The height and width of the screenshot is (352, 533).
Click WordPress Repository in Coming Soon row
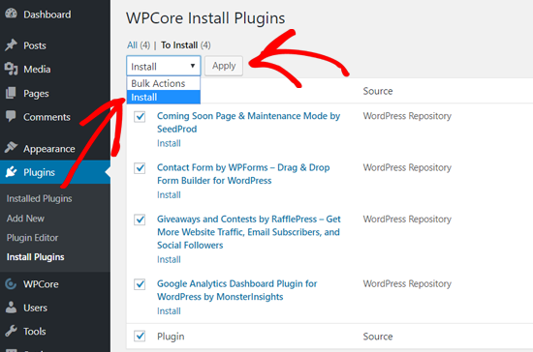(407, 116)
